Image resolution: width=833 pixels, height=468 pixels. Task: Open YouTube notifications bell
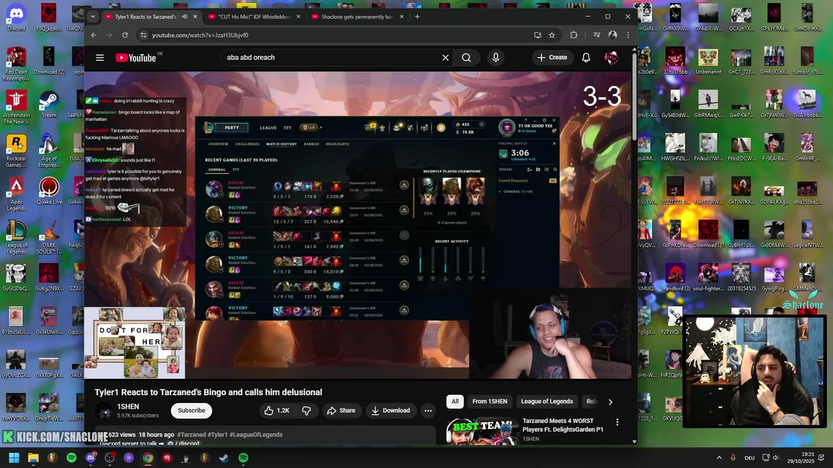coord(586,58)
